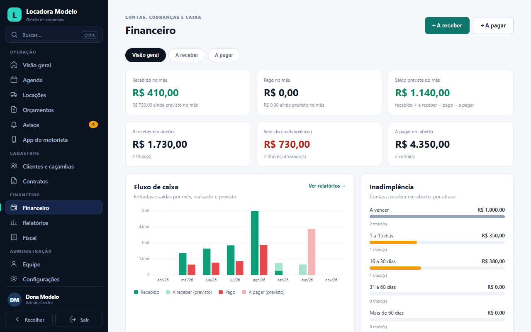Click the Locações truck icon
This screenshot has width=531, height=332.
pos(14,95)
